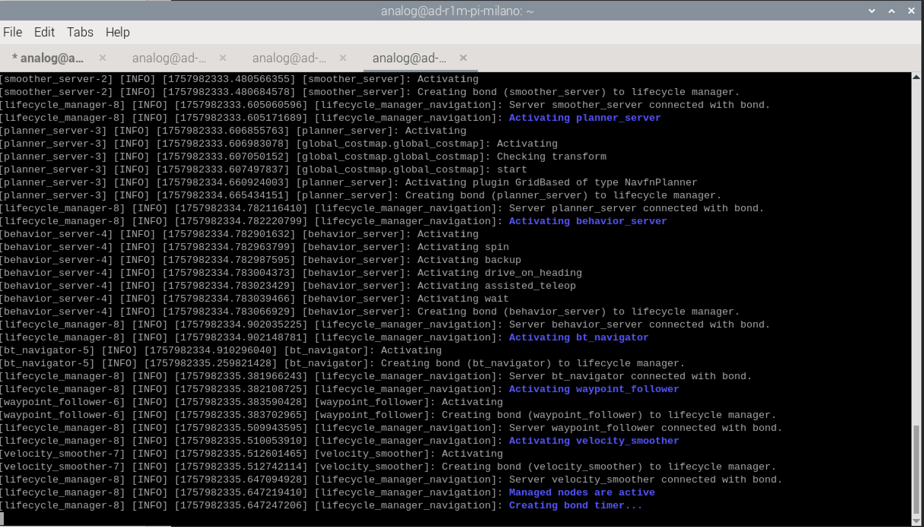Open the Tabs menu
The width and height of the screenshot is (924, 527).
pyautogui.click(x=80, y=32)
